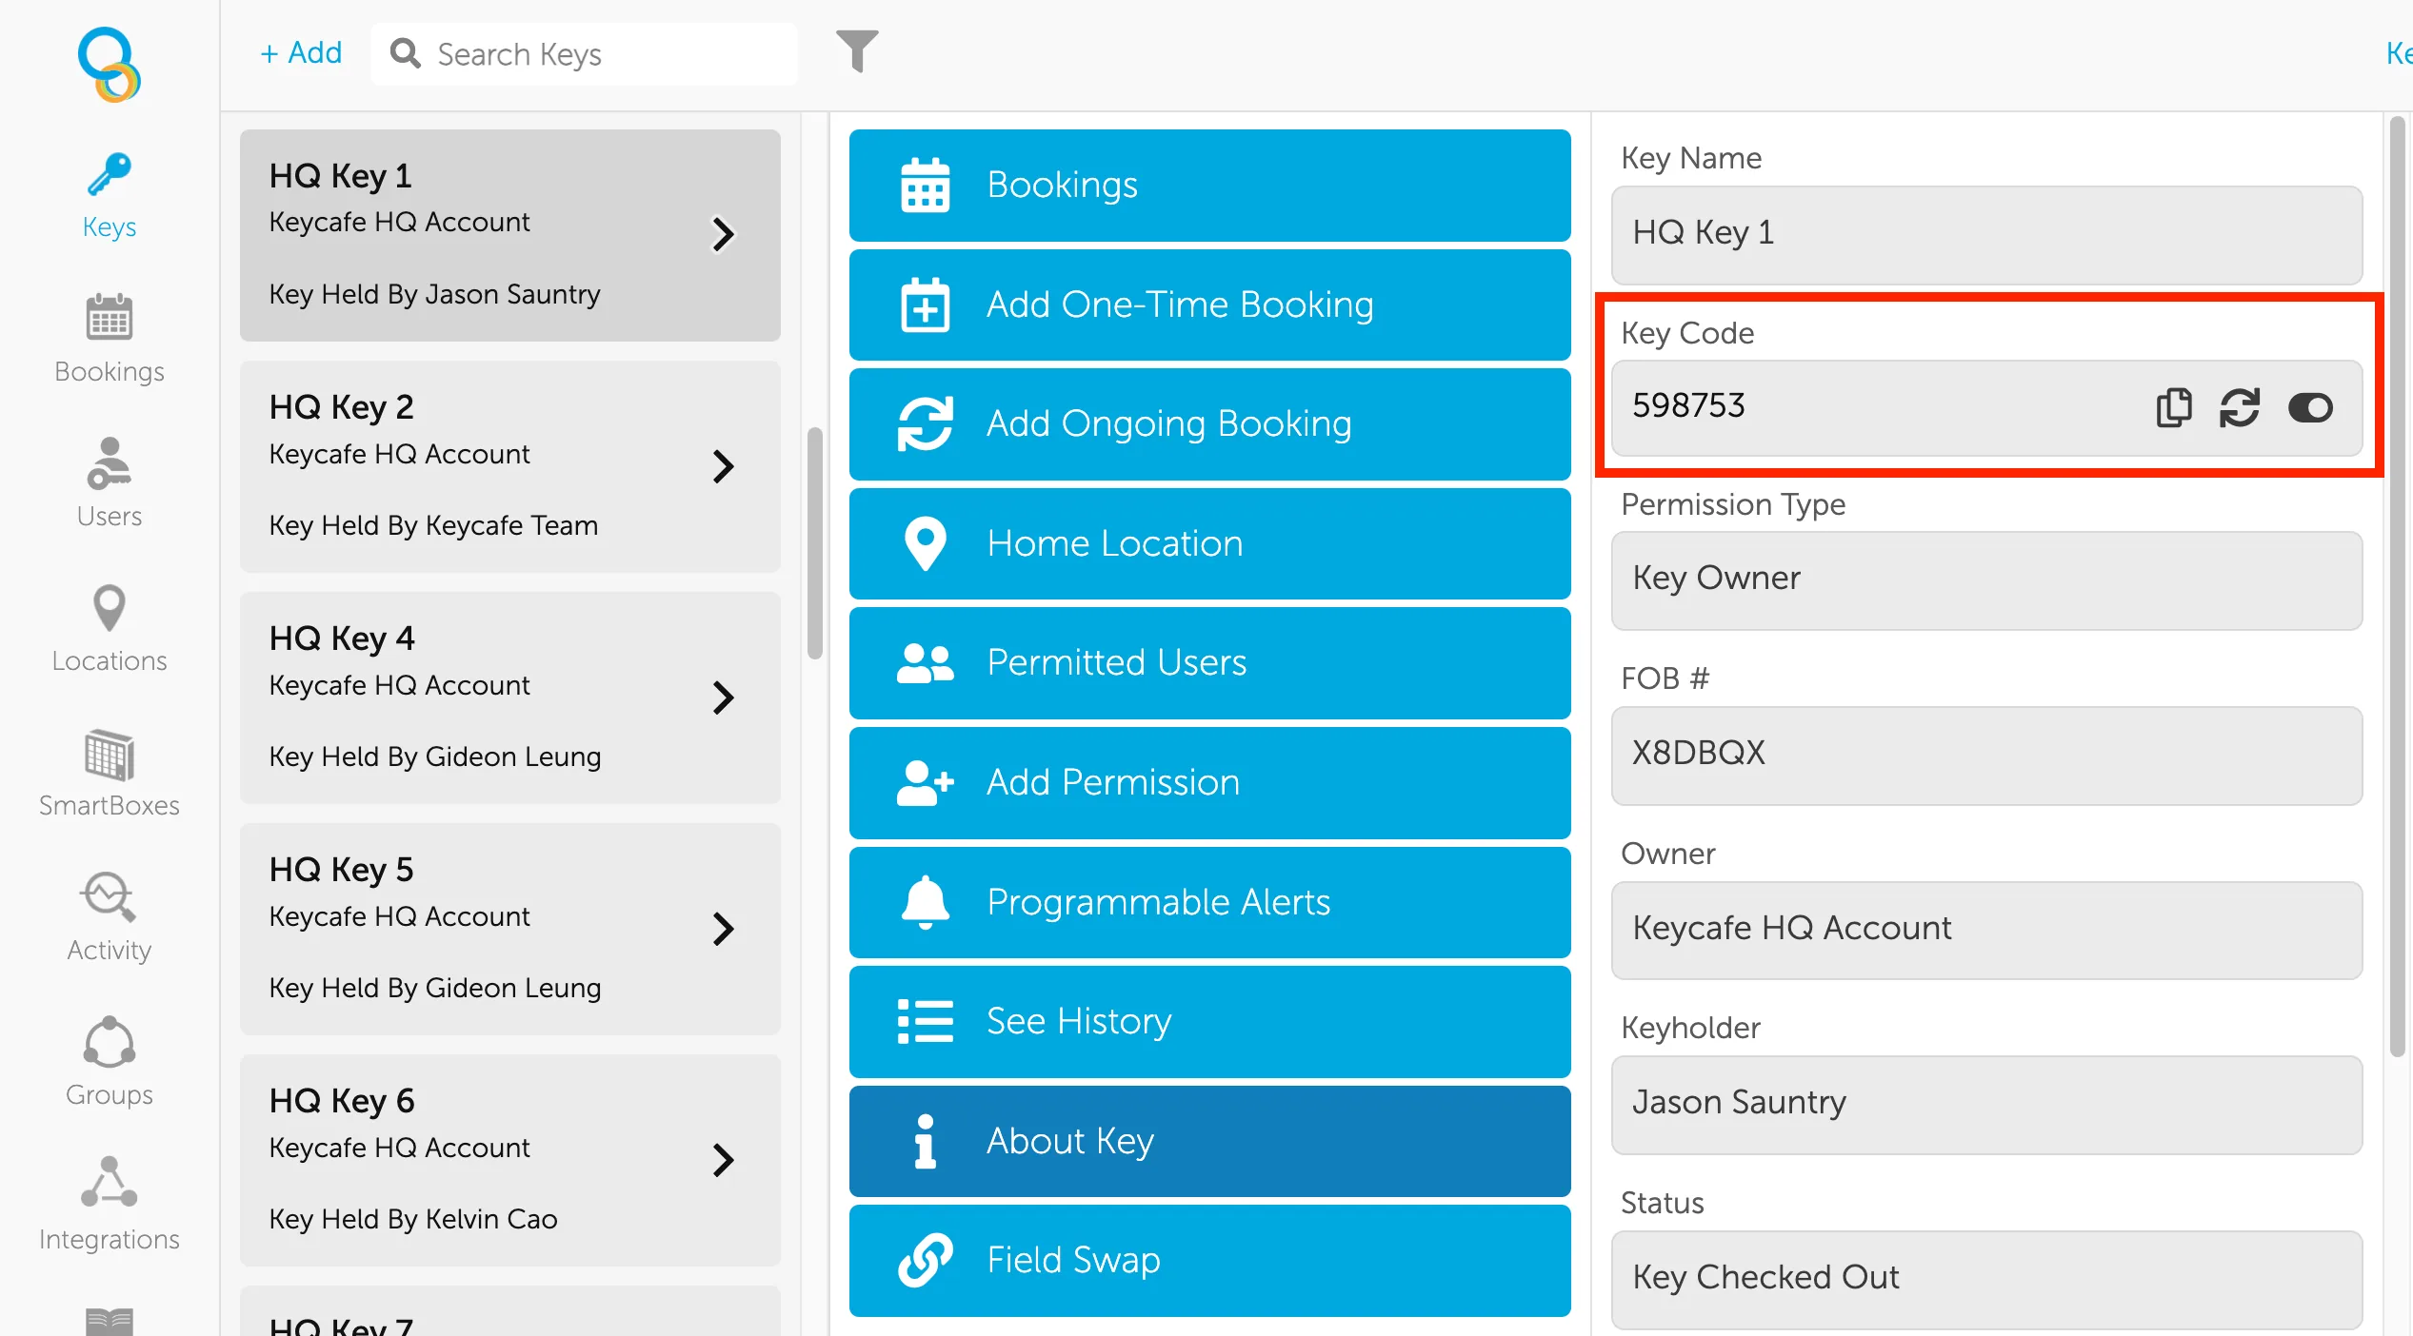
Task: Click the Keycafe logo icon
Action: point(110,64)
